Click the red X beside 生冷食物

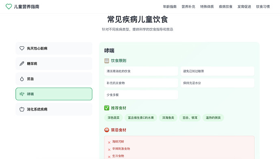coord(109,157)
